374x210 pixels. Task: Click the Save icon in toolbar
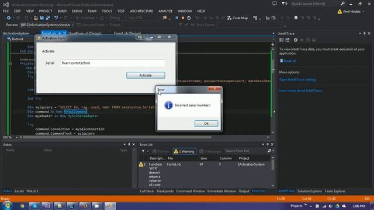(41, 18)
